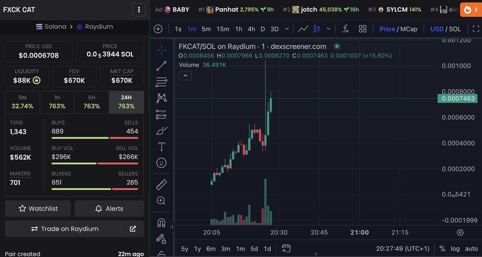This screenshot has height=257, width=482.
Task: Set chart denomination to SOL
Action: click(455, 29)
